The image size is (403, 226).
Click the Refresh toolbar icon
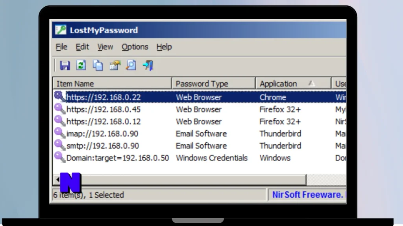click(x=81, y=66)
